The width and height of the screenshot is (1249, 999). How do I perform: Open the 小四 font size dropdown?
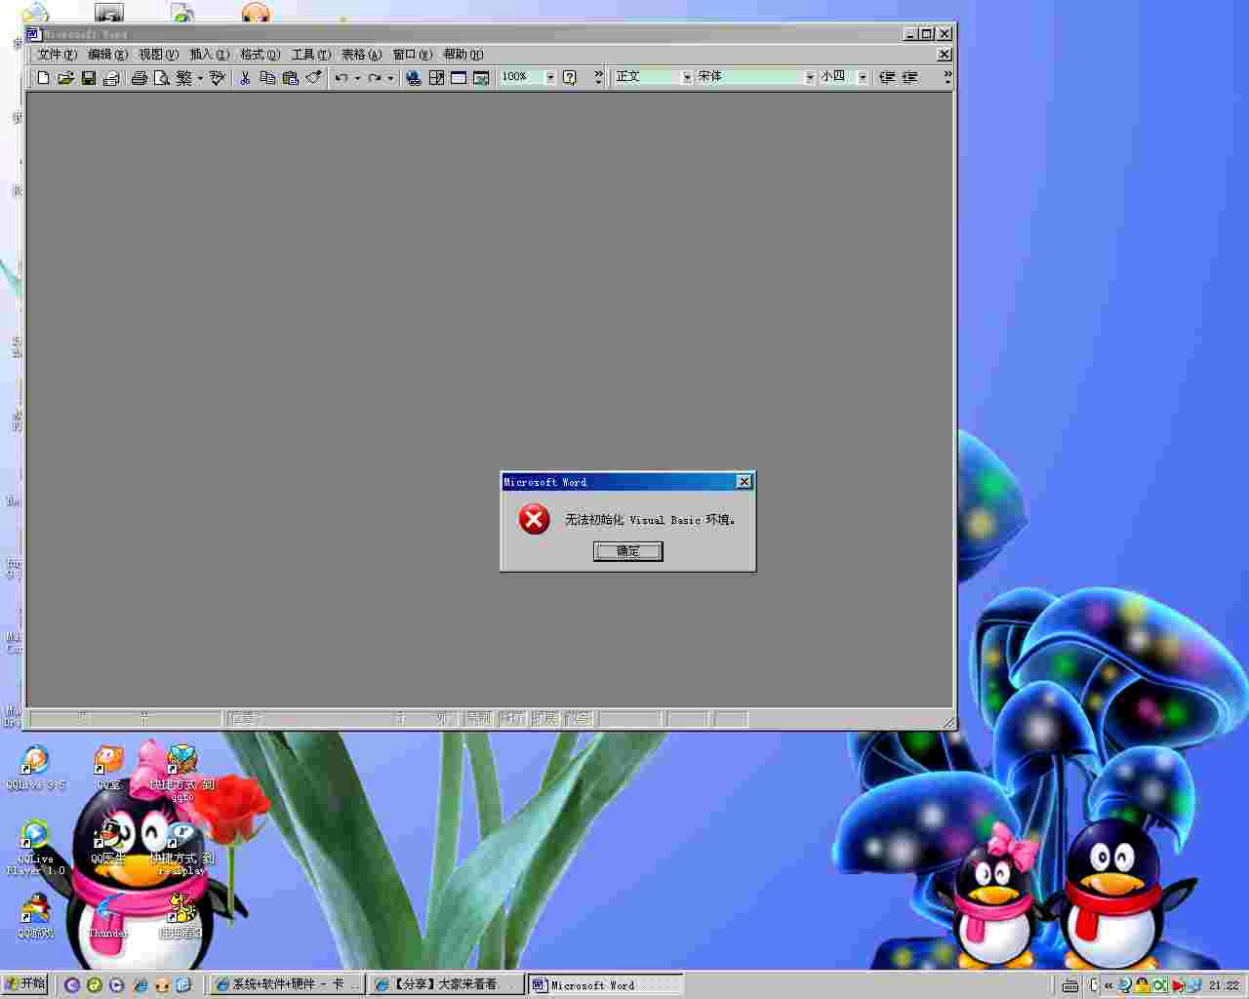[863, 77]
